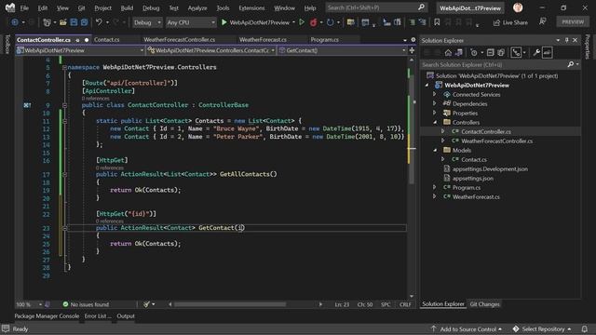Open the Error List panel

(98, 315)
